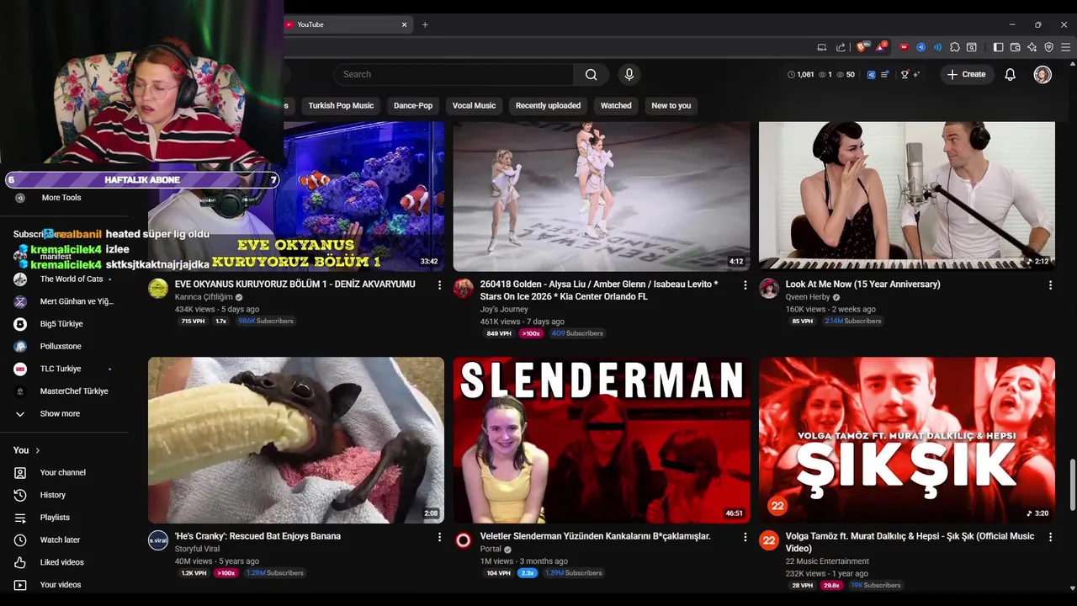1077x606 pixels.
Task: Click the share page icon in address bar
Action: coord(841,47)
